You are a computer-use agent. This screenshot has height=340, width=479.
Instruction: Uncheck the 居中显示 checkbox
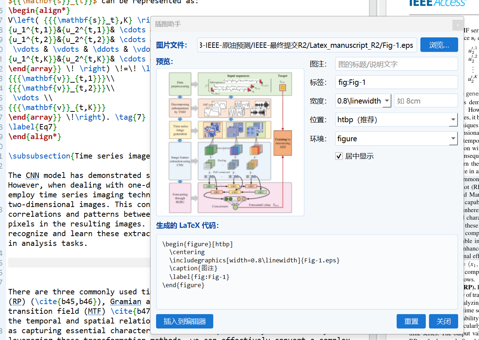(x=339, y=156)
